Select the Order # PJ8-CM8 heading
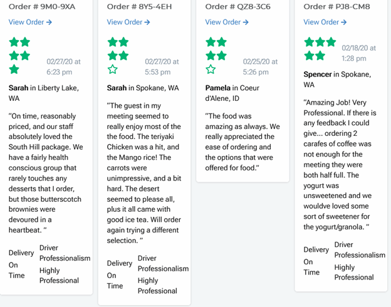This screenshot has width=391, height=307. (x=336, y=7)
